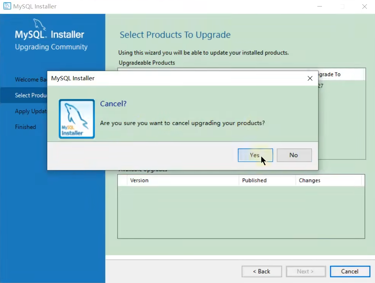Select the Apply Updates step in the sidebar
The height and width of the screenshot is (283, 375).
click(x=31, y=111)
